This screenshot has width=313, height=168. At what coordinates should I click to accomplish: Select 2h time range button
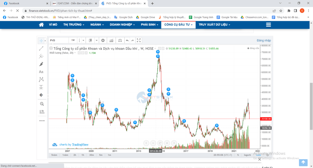(x=75, y=155)
